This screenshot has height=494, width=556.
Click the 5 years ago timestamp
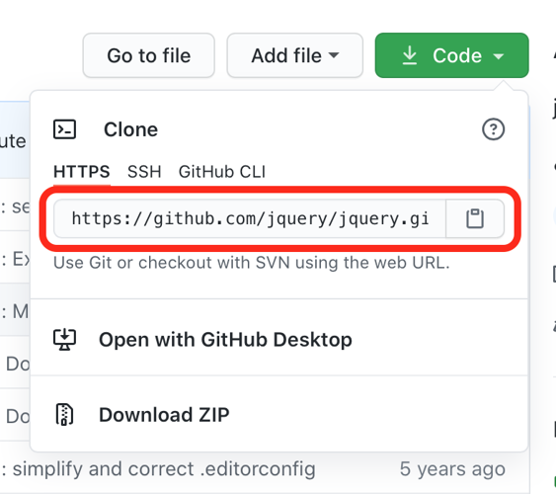452,469
